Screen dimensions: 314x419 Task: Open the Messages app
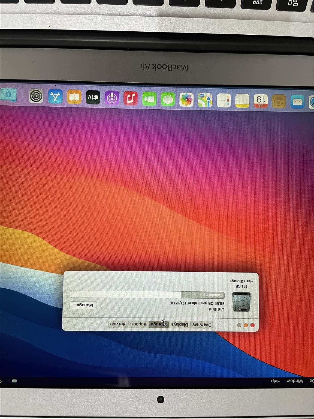(168, 99)
